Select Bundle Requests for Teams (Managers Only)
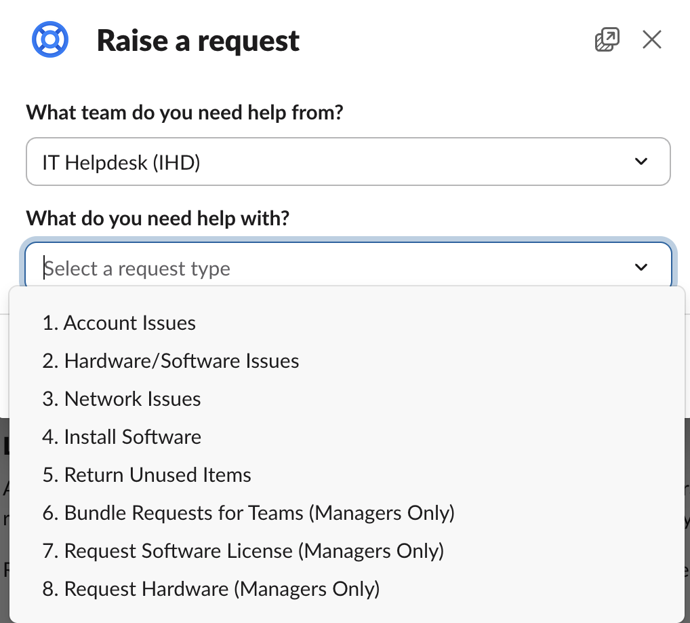Screen dimensions: 690x623 tap(249, 513)
